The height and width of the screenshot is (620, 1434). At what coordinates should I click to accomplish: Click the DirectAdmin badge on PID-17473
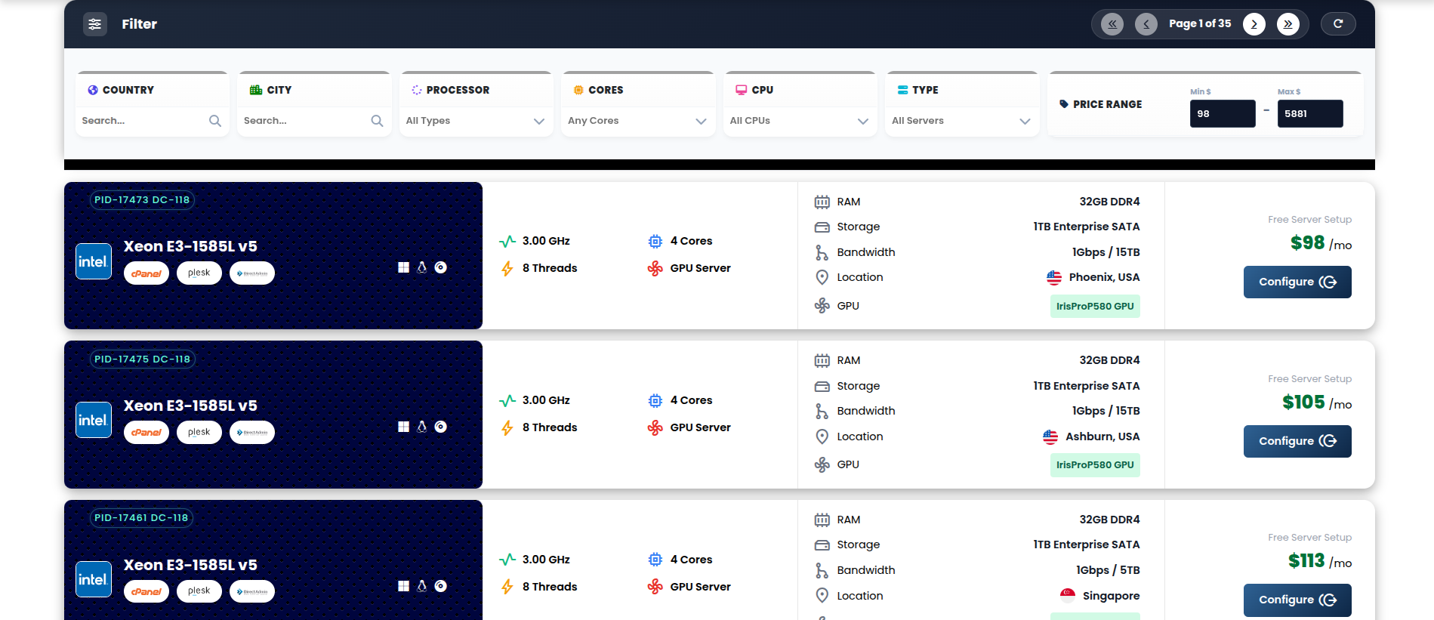click(x=252, y=273)
